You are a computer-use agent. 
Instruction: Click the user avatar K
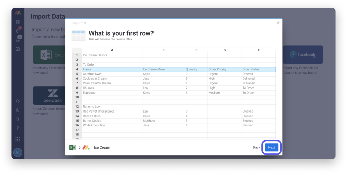[18, 152]
